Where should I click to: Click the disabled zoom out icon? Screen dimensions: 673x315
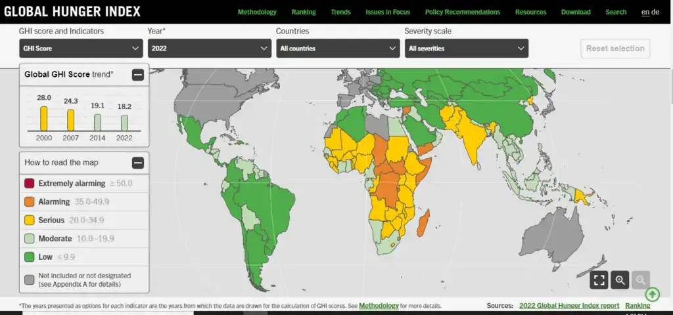(640, 280)
